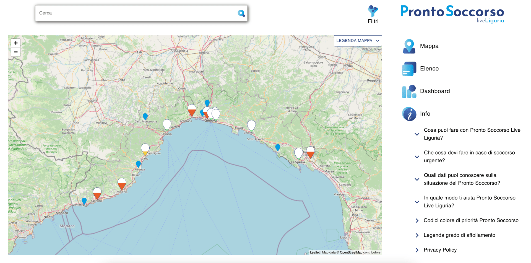The image size is (531, 263).
Task: Select the white marker near Chiavari
Action: point(251,124)
